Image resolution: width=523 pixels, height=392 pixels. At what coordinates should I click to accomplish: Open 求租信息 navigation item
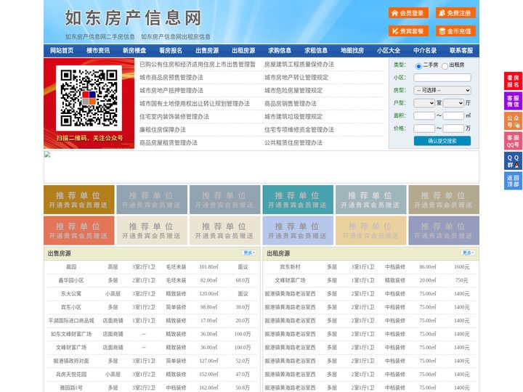coord(316,51)
